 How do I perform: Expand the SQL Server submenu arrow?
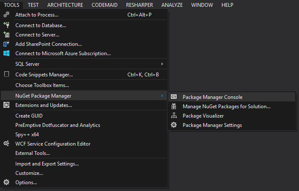click(x=162, y=64)
